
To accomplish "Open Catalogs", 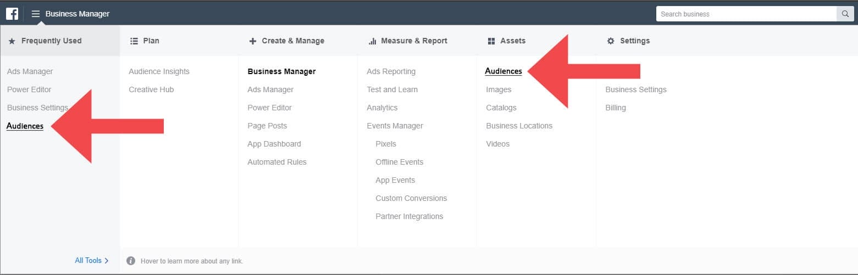I will point(501,108).
